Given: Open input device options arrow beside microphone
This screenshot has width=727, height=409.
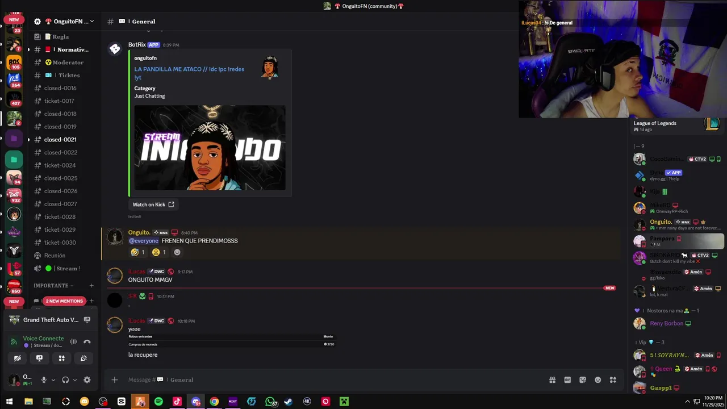Looking at the screenshot, I should click(x=53, y=380).
